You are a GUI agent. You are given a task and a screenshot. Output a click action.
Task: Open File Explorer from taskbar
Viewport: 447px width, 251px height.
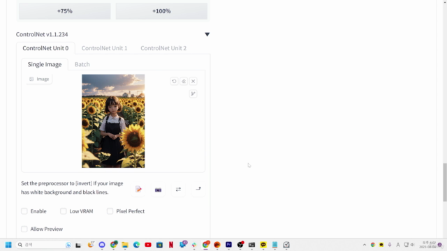point(125,245)
